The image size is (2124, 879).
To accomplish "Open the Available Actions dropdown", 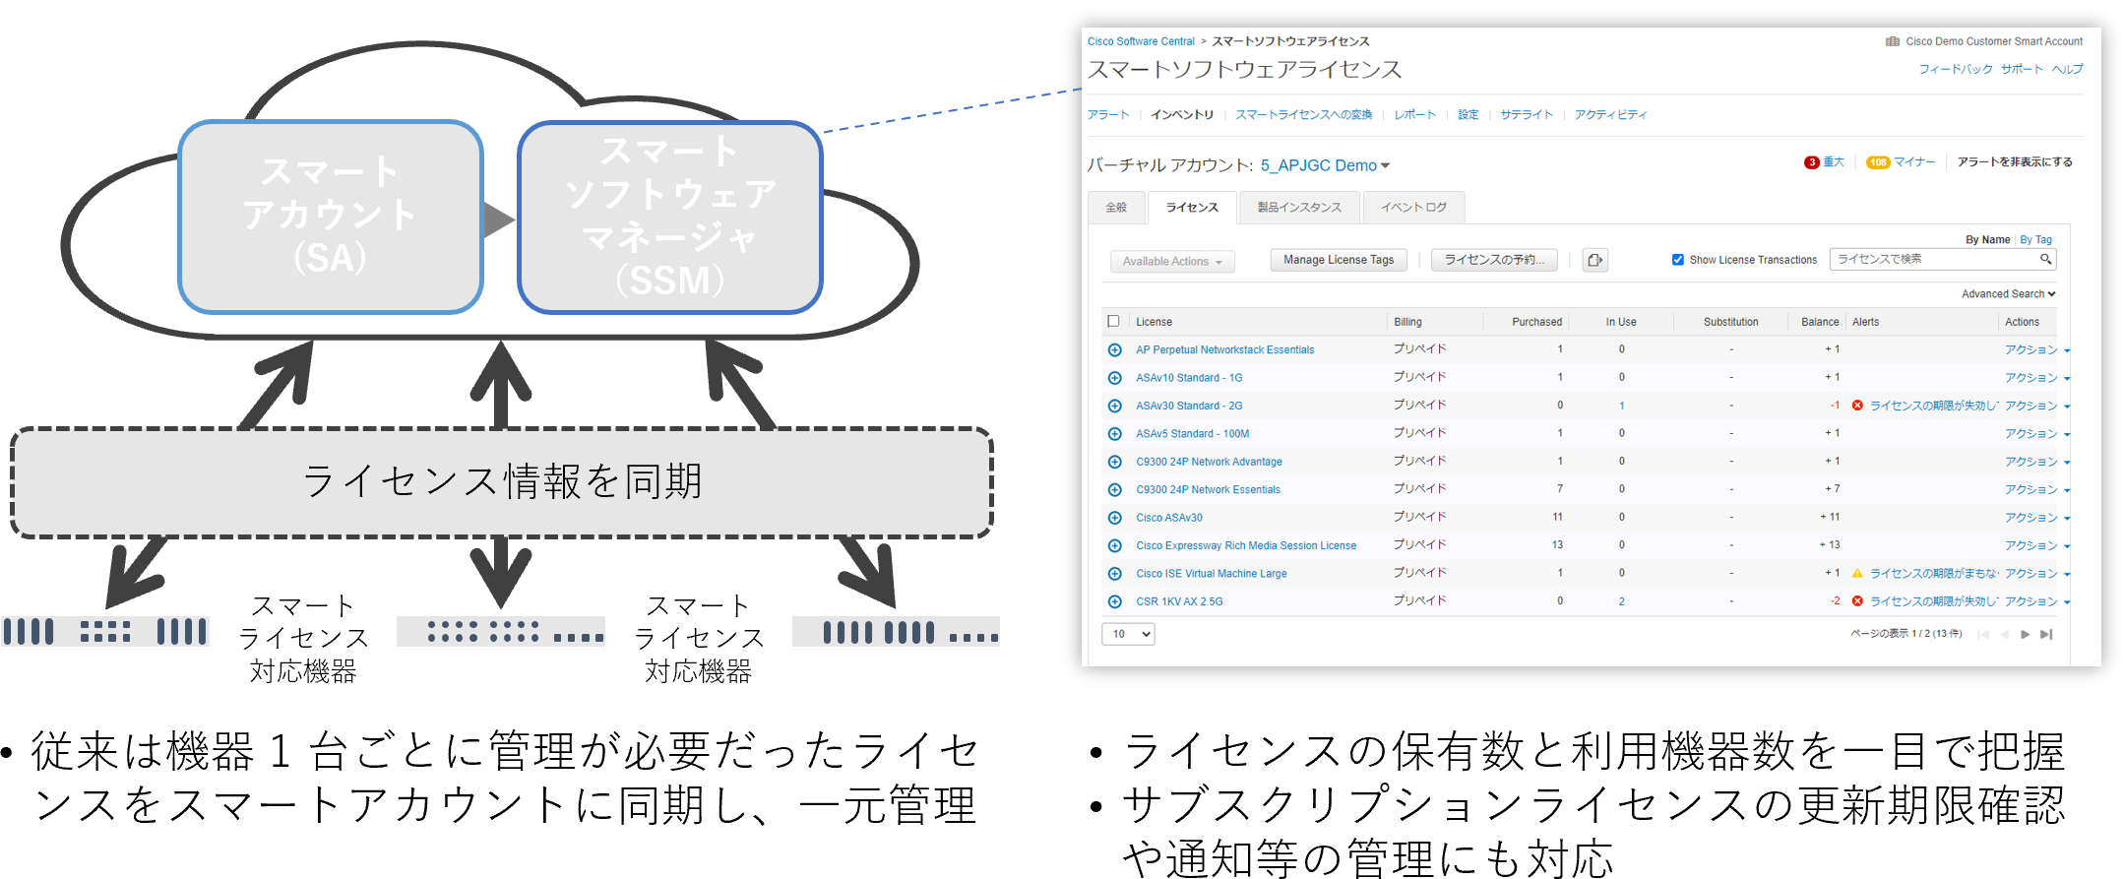I will [x=1172, y=261].
